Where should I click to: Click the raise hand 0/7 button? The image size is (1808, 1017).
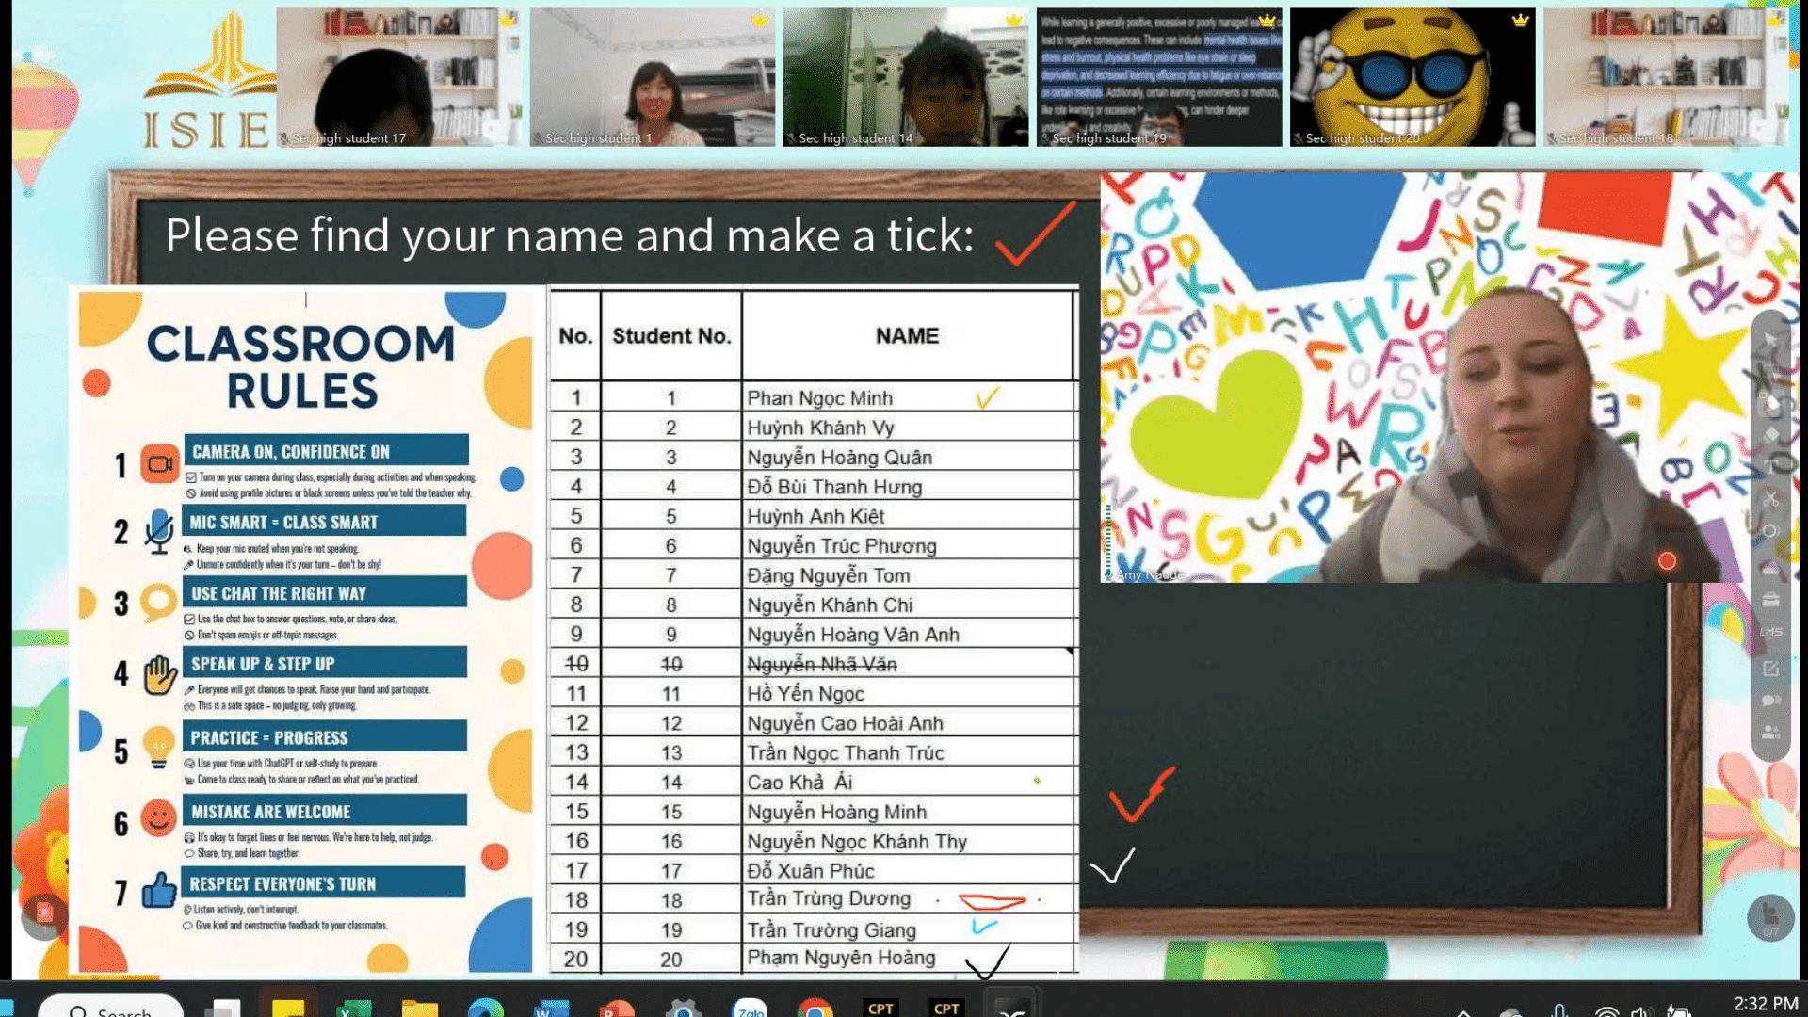1770,917
